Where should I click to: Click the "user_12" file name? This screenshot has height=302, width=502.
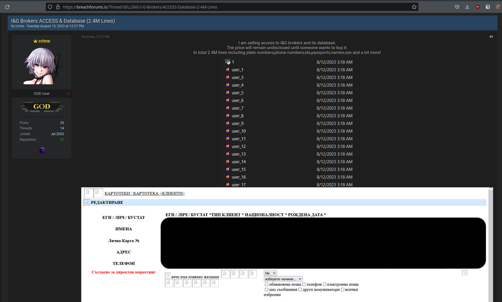click(239, 146)
